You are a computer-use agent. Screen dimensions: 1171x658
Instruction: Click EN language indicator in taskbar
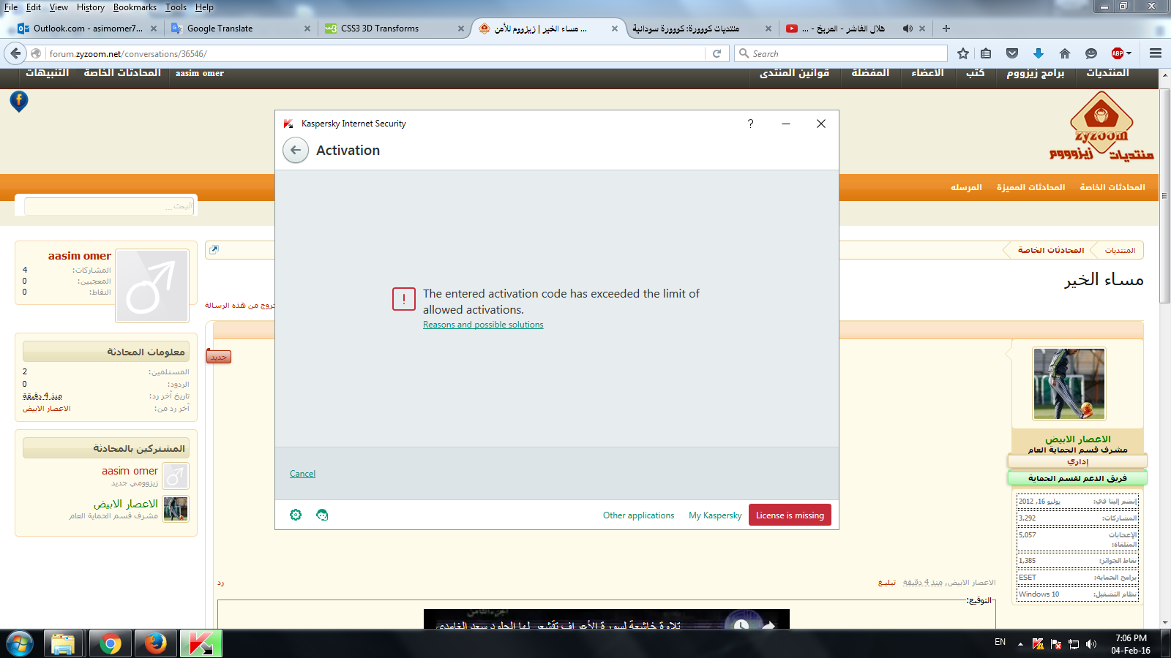click(x=1000, y=642)
